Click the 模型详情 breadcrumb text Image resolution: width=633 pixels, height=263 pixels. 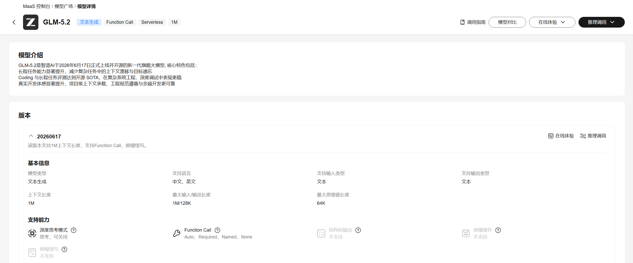click(87, 6)
